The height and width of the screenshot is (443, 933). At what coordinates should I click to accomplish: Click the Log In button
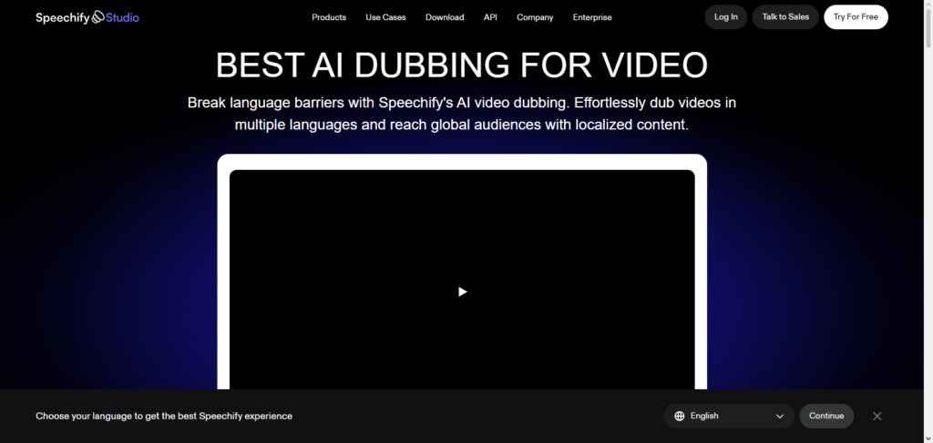click(726, 17)
